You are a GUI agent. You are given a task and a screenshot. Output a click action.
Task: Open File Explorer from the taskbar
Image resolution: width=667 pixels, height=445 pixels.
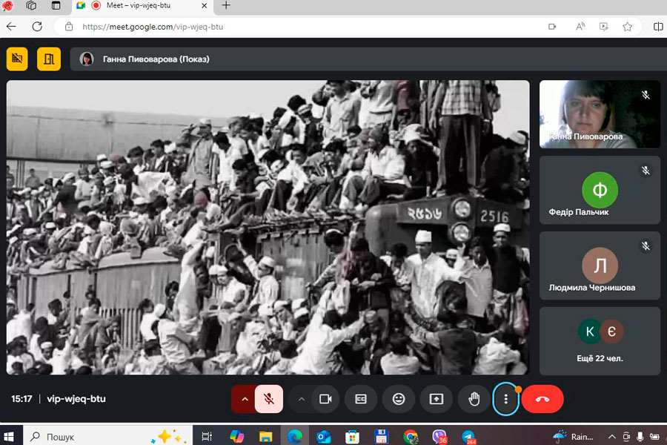pos(265,437)
